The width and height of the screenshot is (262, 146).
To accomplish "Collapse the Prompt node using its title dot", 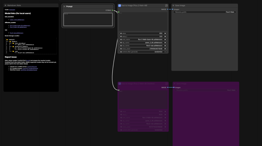I will click(64, 6).
